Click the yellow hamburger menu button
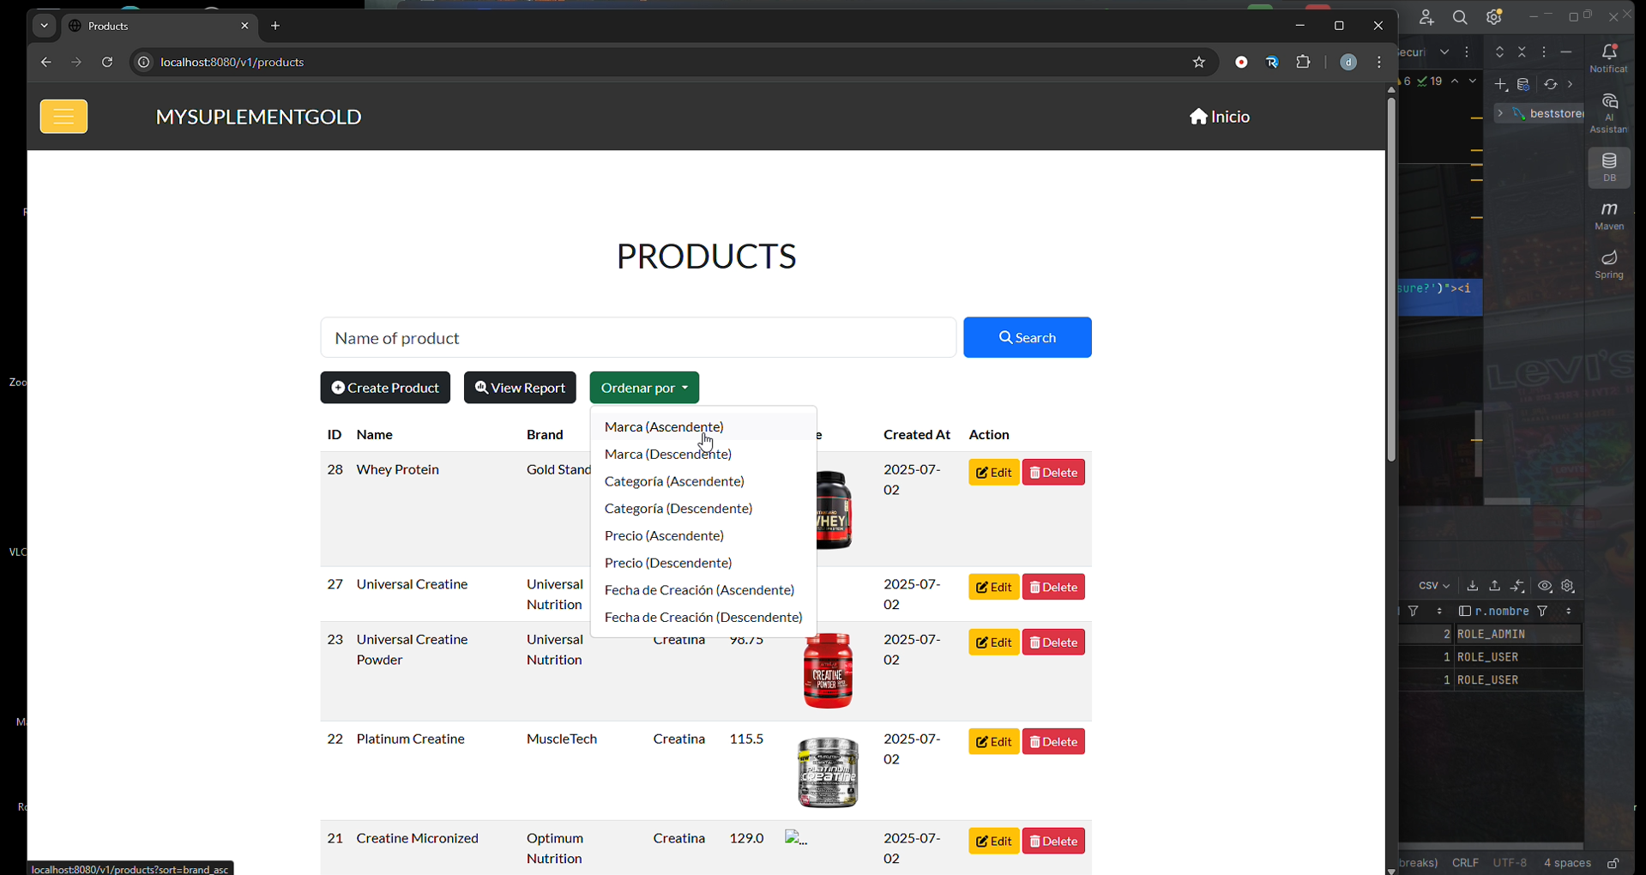Viewport: 1646px width, 875px height. [63, 117]
